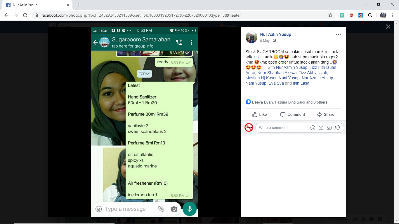Click the emoji icon in comment box
The width and height of the screenshot is (399, 224).
pyautogui.click(x=313, y=128)
